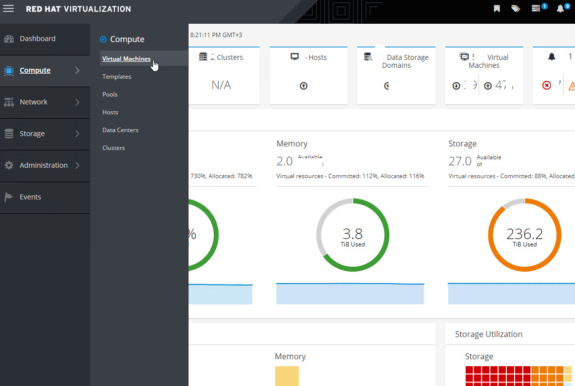
Task: Open the tasks list icon
Action: pos(536,9)
